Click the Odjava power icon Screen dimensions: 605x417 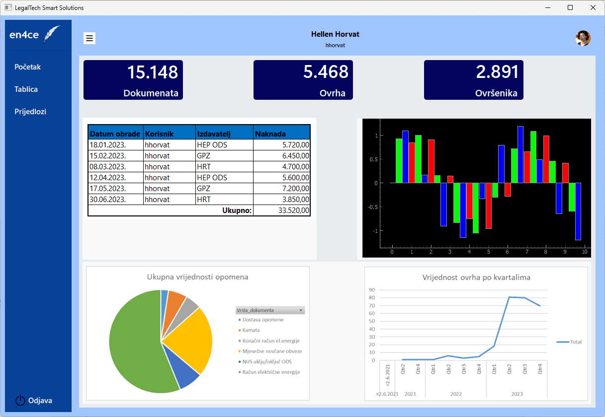[20, 401]
